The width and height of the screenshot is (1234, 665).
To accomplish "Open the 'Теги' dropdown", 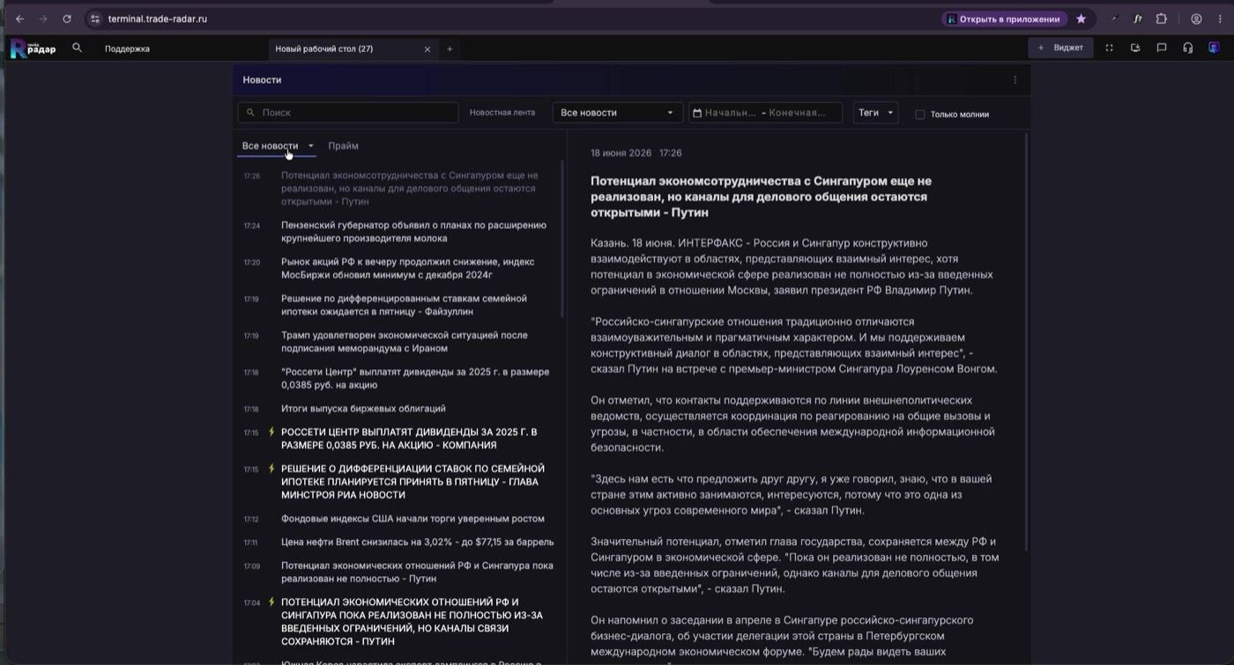I will pyautogui.click(x=875, y=113).
